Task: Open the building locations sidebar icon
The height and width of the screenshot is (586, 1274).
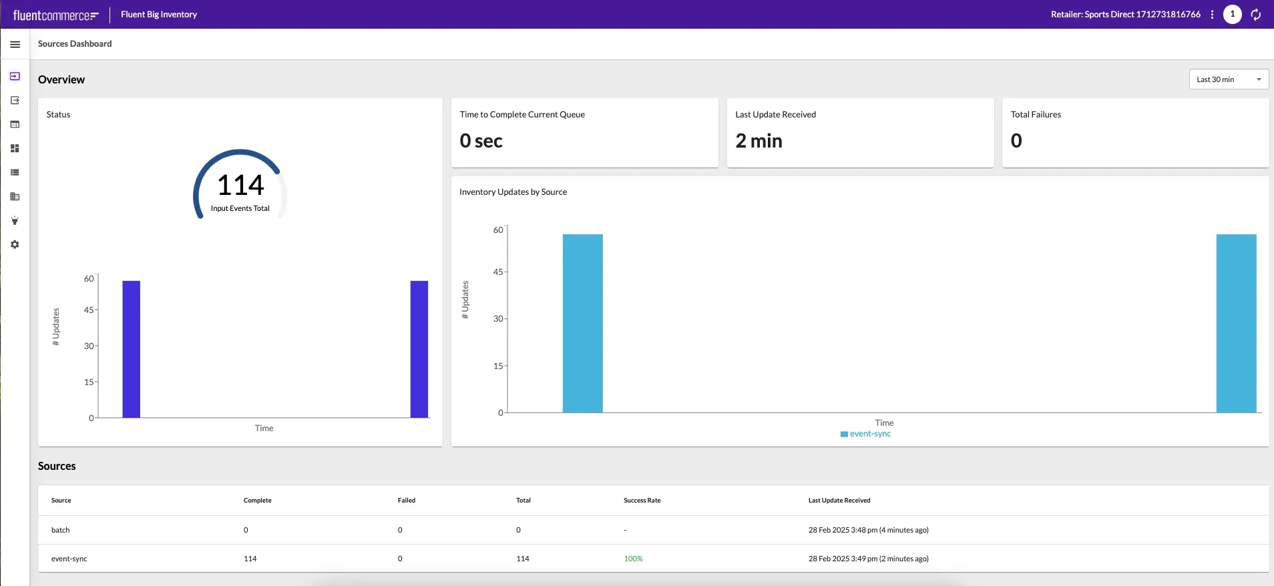Action: tap(15, 196)
